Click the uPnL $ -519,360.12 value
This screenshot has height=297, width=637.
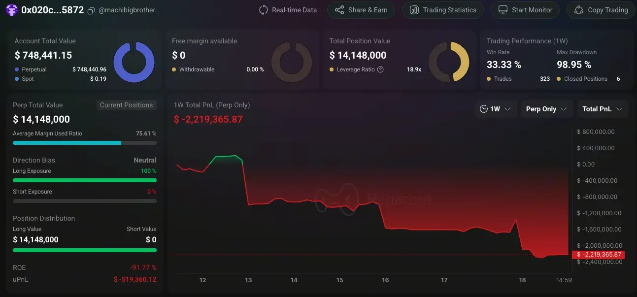tap(135, 279)
